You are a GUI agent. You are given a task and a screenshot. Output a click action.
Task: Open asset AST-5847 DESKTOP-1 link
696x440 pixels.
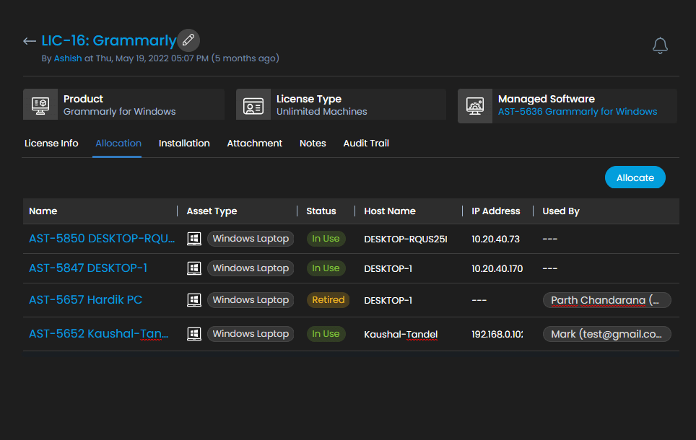[88, 268]
